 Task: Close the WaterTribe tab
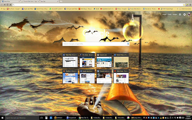coord(19,1)
